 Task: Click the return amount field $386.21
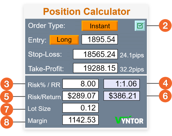point(122,96)
